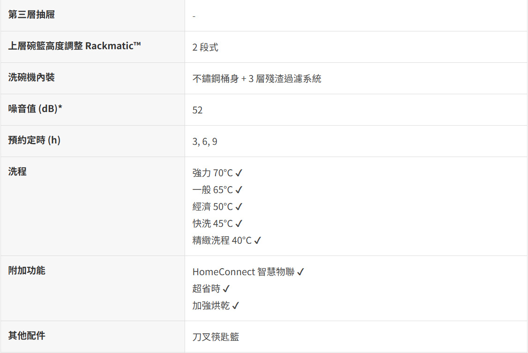Click the 預約定時 (h) label
Viewport: 528px width, 353px height.
coord(34,140)
